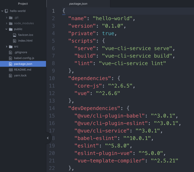Click line number 14 in the gutter
This screenshot has width=194, height=172.
[52, 108]
